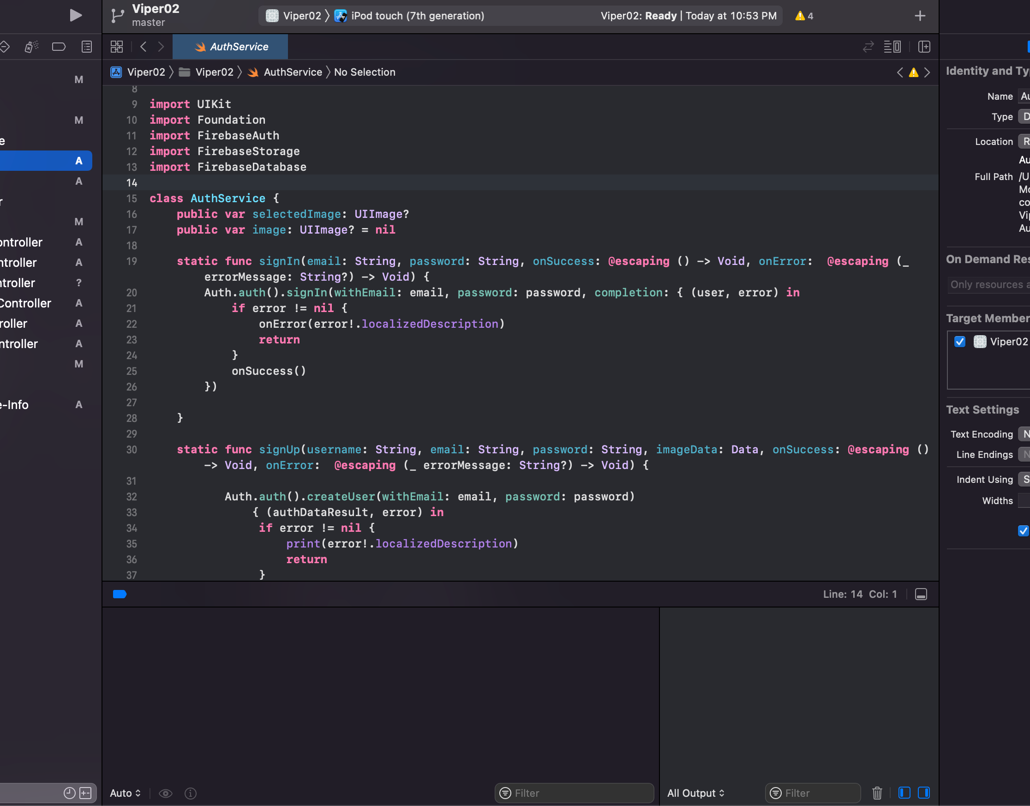
Task: Toggle Viper02 target membership checkbox
Action: coord(960,342)
